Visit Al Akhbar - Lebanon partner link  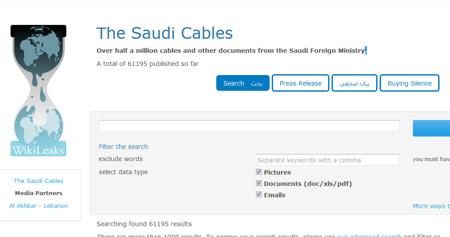[x=38, y=206]
